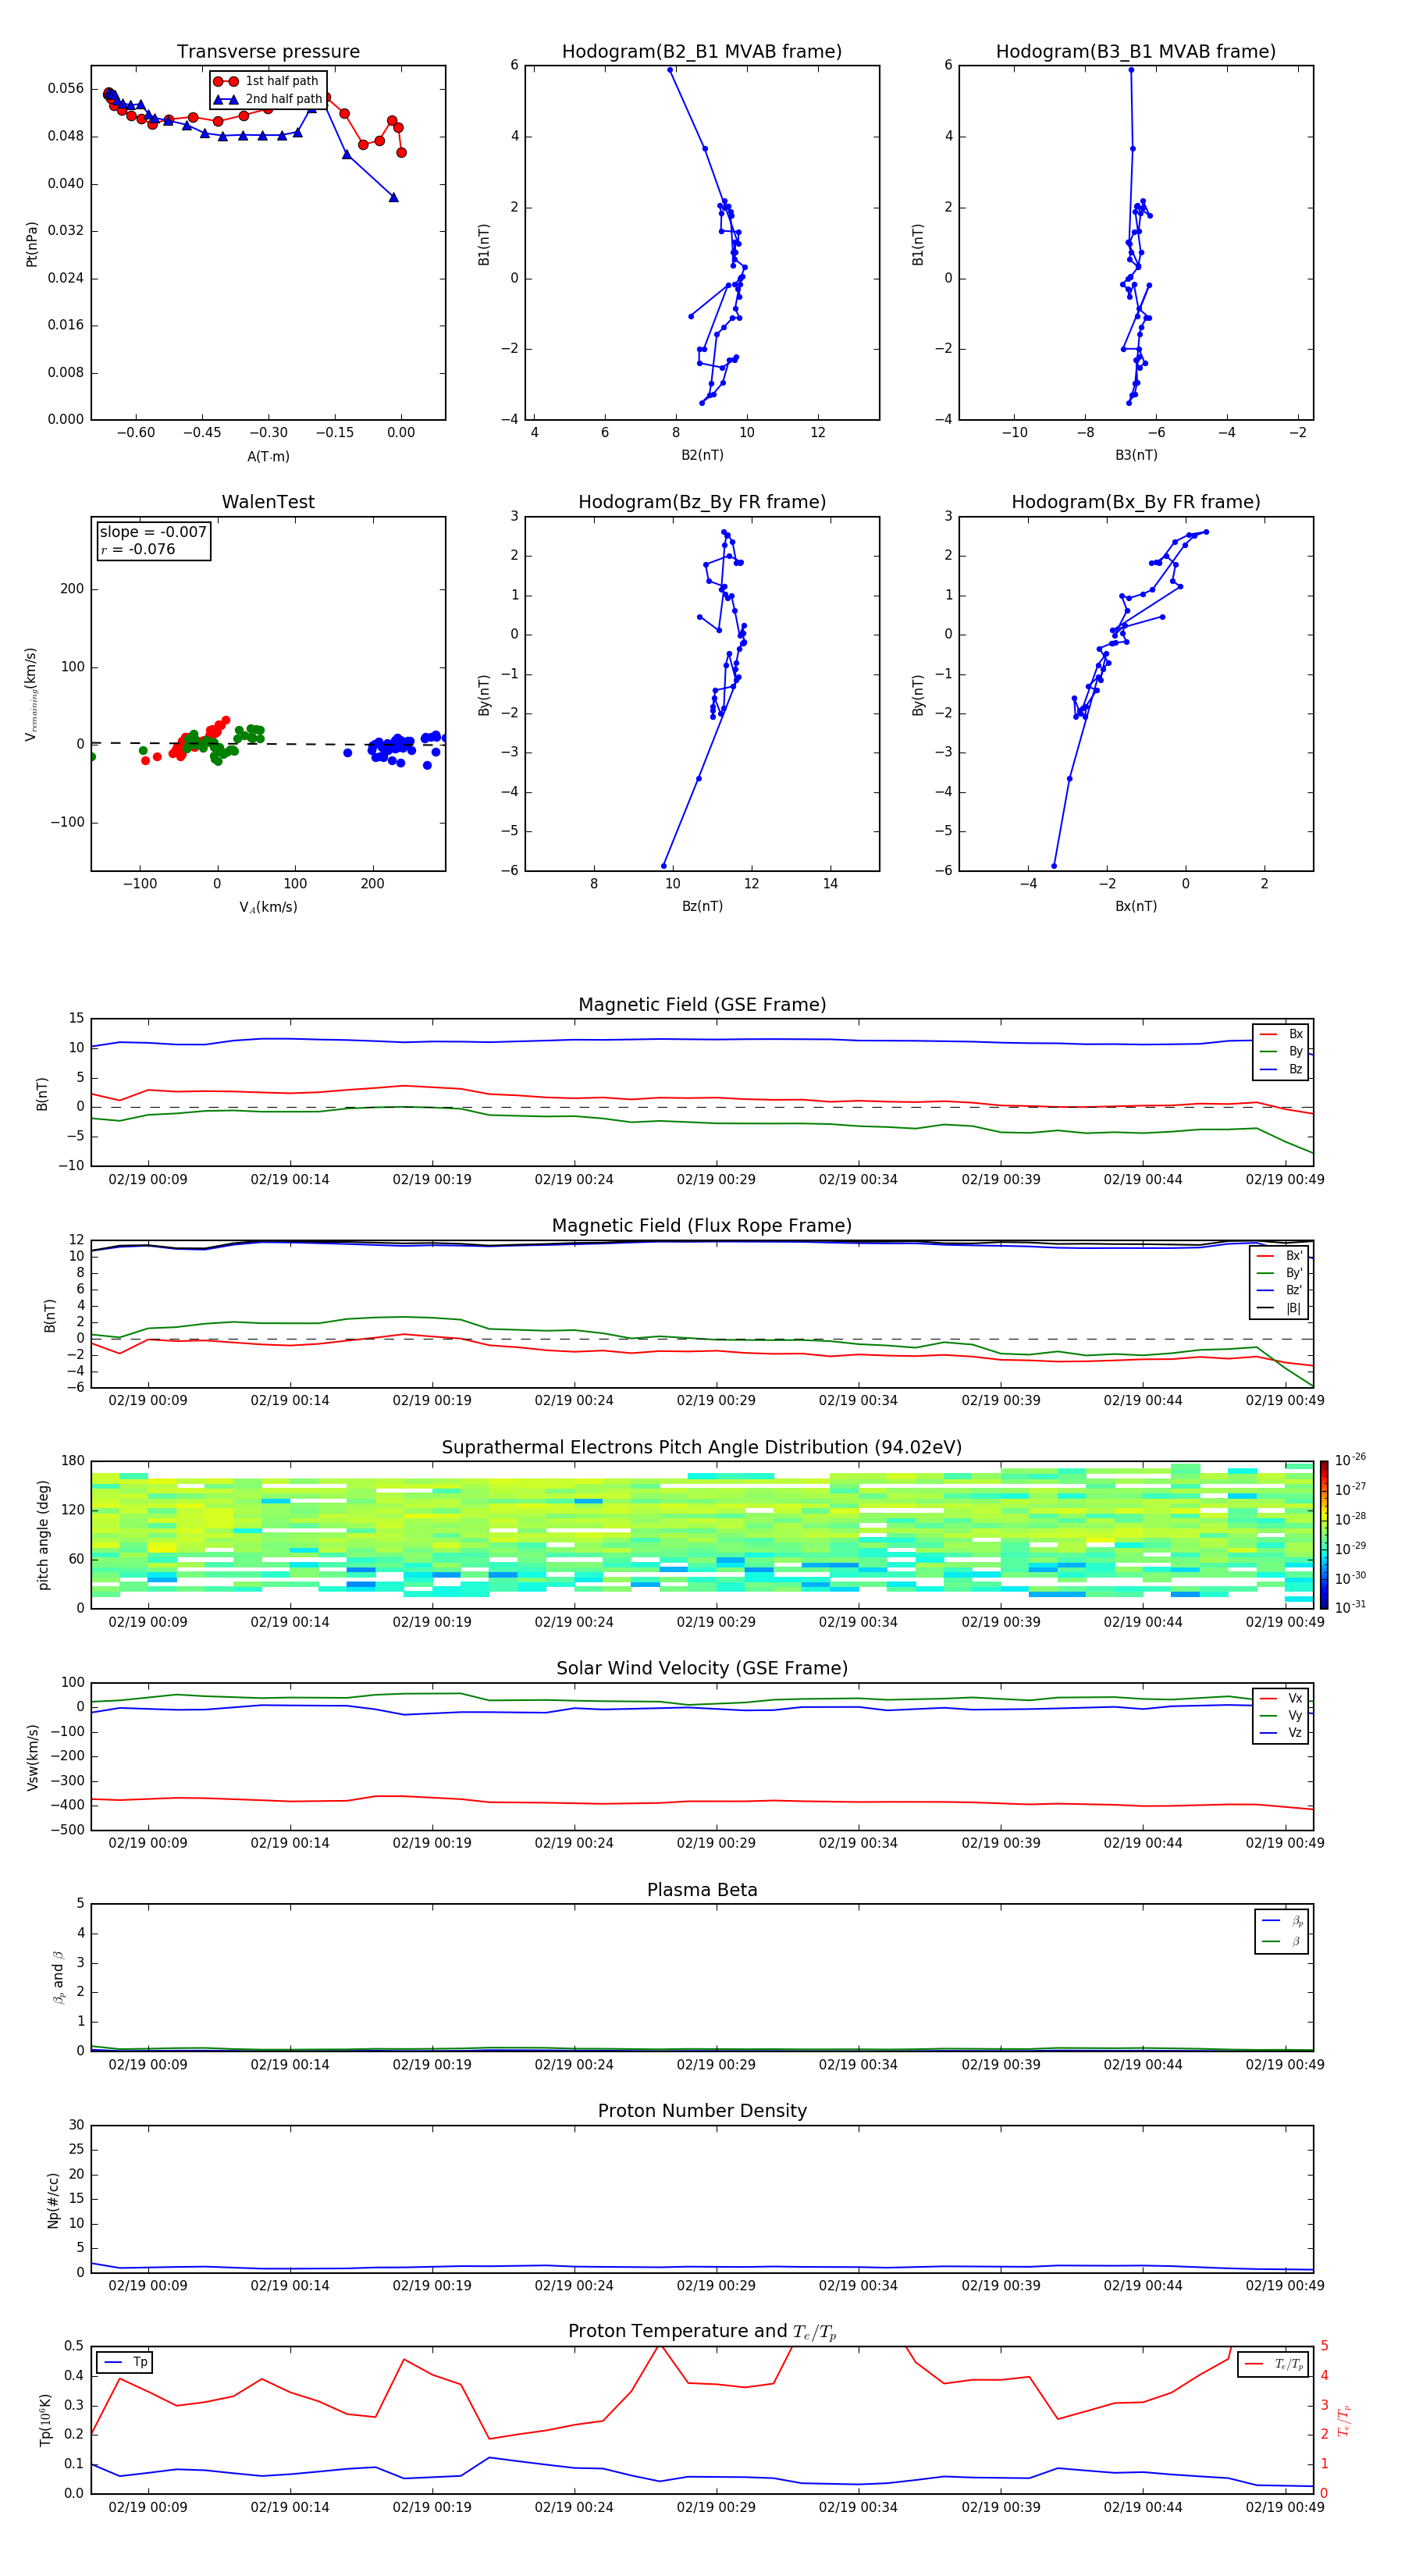1405x2576 pixels.
Task: Click the 'r = -0.076' annotation text
Action: point(138,549)
